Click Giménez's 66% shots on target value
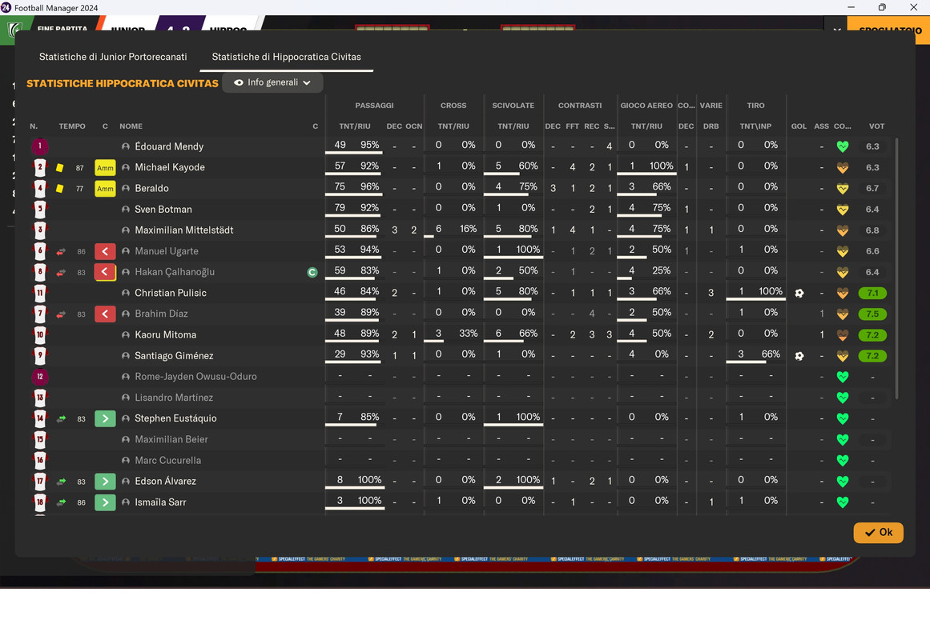This screenshot has width=930, height=640. 771,354
